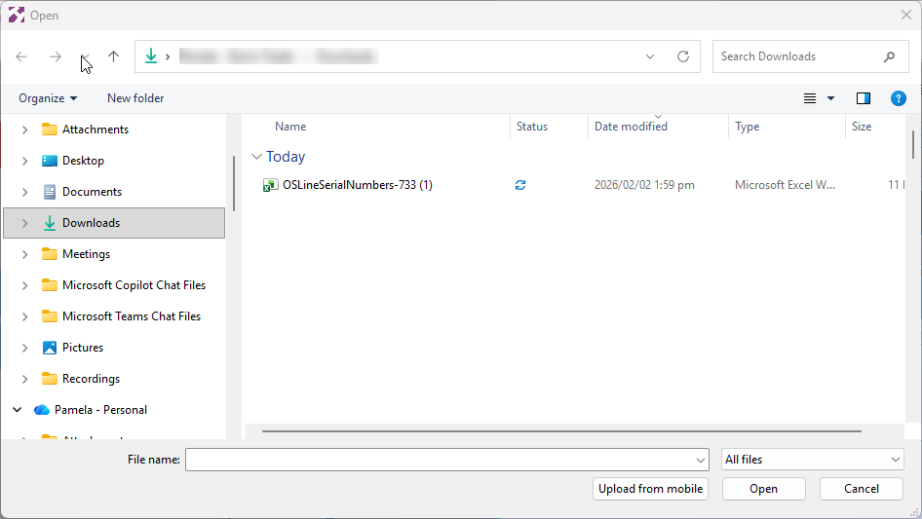
Task: Collapse the Today group
Action: [256, 157]
